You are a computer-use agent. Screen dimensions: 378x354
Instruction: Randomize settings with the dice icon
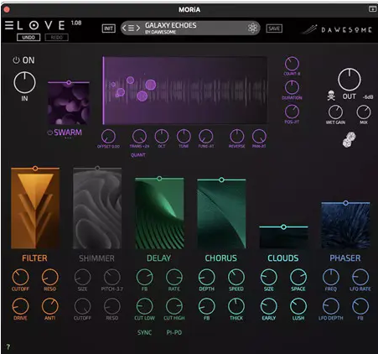click(x=350, y=139)
